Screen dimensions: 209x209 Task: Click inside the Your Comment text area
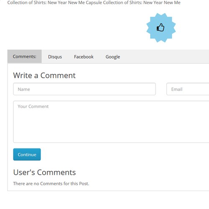tap(111, 122)
